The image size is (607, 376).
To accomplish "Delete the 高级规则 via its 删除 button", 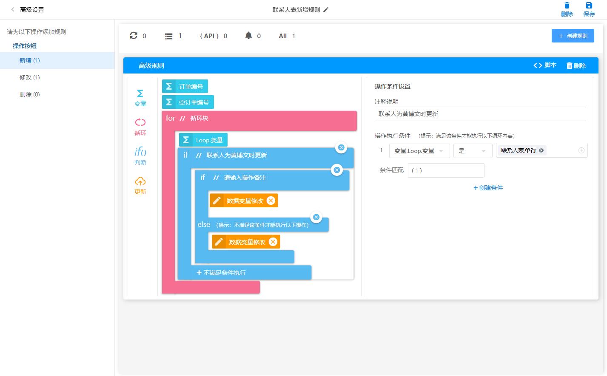I will click(x=576, y=65).
